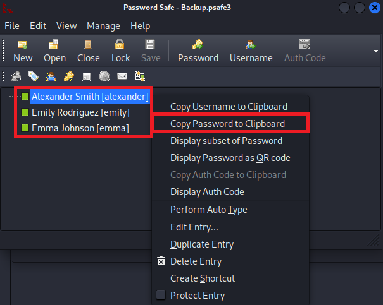This screenshot has height=305, width=383.
Task: Open the Manage menu
Action: tap(103, 26)
